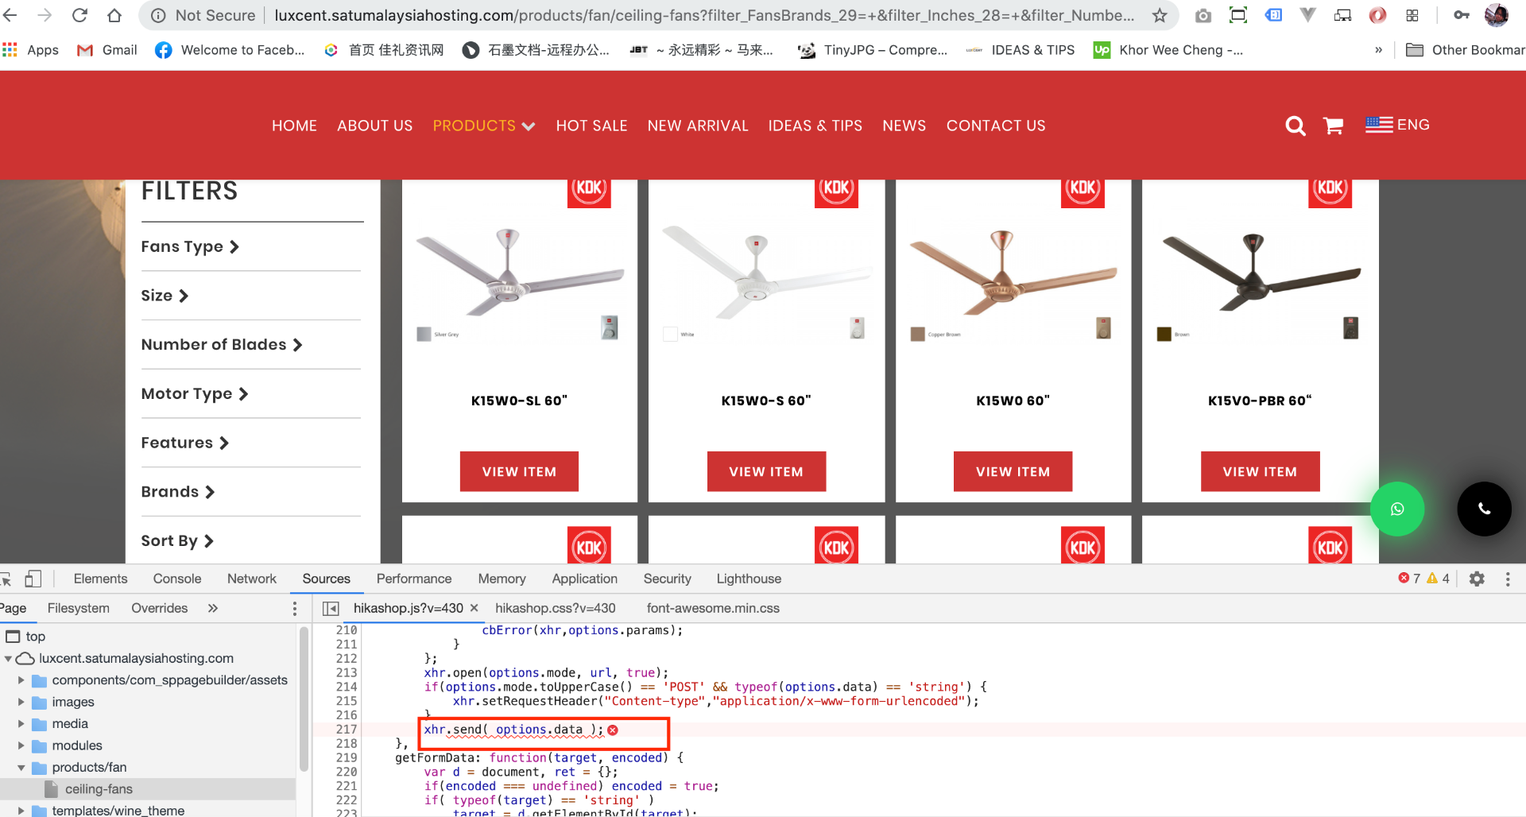
Task: Click the Chrome profile avatar
Action: tap(1497, 15)
